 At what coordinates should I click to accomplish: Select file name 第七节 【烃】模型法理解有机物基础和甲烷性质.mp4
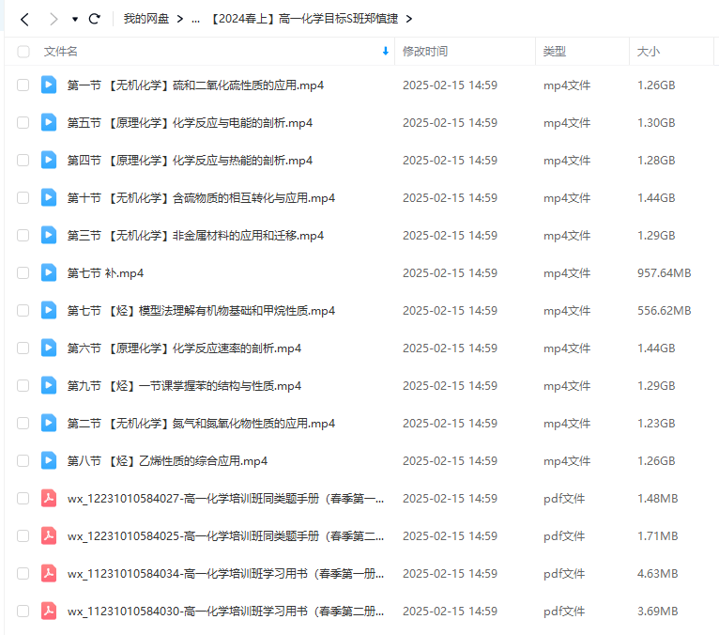point(201,311)
